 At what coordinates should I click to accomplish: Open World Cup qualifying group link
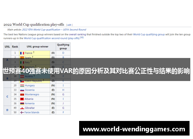tap(149, 35)
